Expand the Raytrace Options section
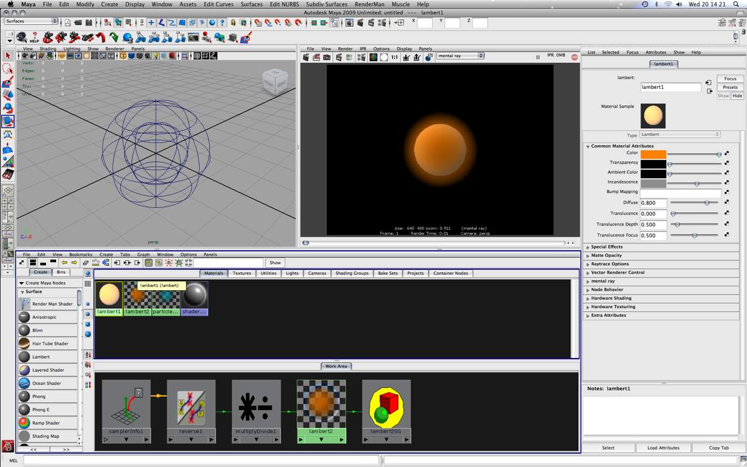This screenshot has width=747, height=467. 588,264
